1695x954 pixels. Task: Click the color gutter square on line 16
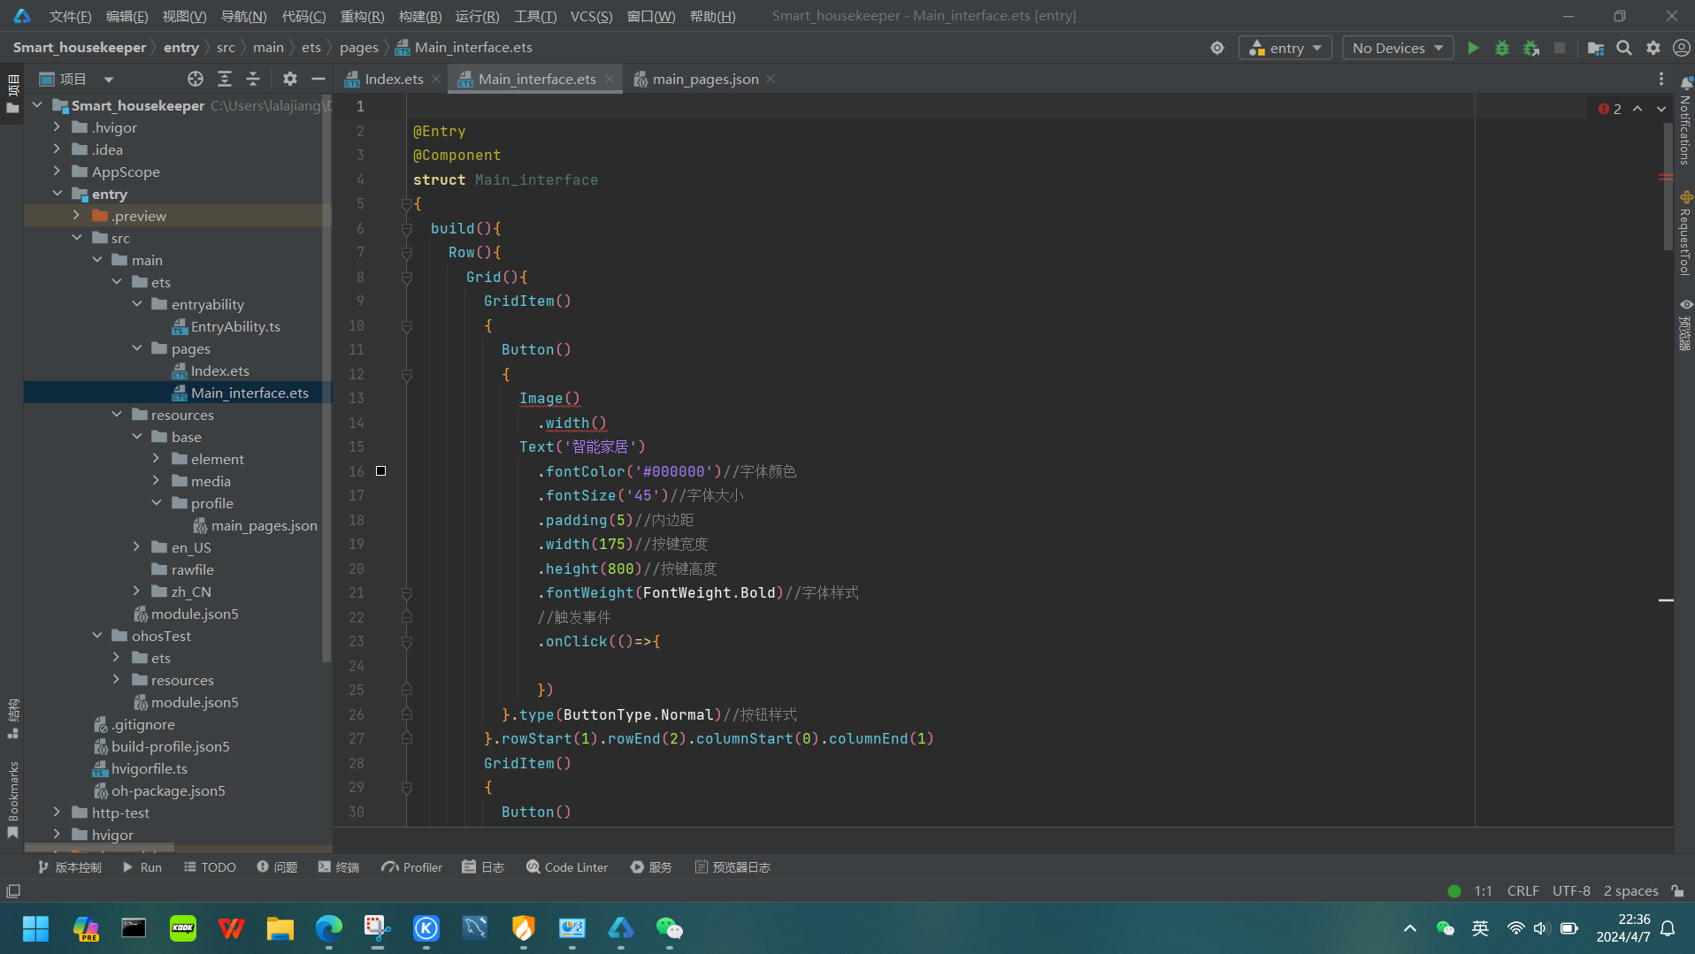point(380,471)
